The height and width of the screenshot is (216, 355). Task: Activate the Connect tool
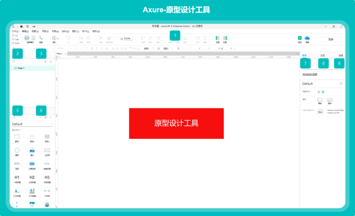[41, 38]
